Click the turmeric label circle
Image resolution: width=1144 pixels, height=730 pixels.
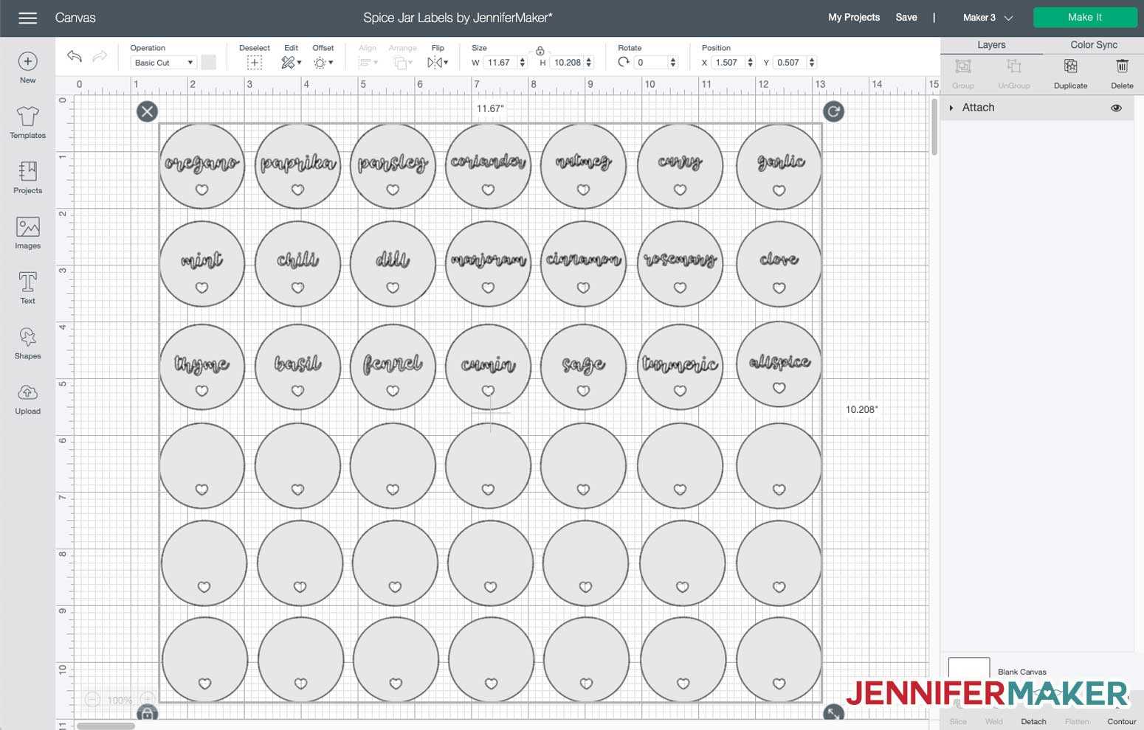click(680, 366)
